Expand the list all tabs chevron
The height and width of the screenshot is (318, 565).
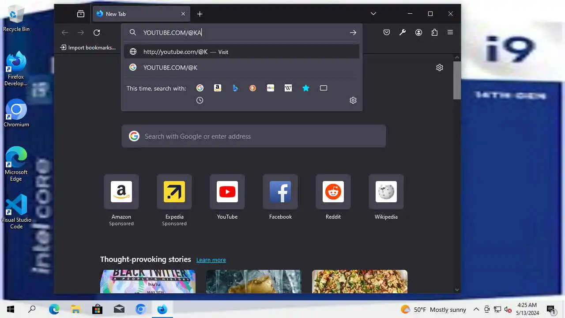373,14
